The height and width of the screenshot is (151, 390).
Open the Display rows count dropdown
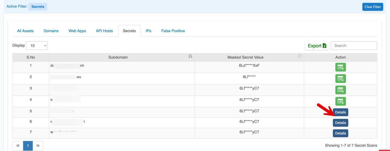[x=37, y=46]
